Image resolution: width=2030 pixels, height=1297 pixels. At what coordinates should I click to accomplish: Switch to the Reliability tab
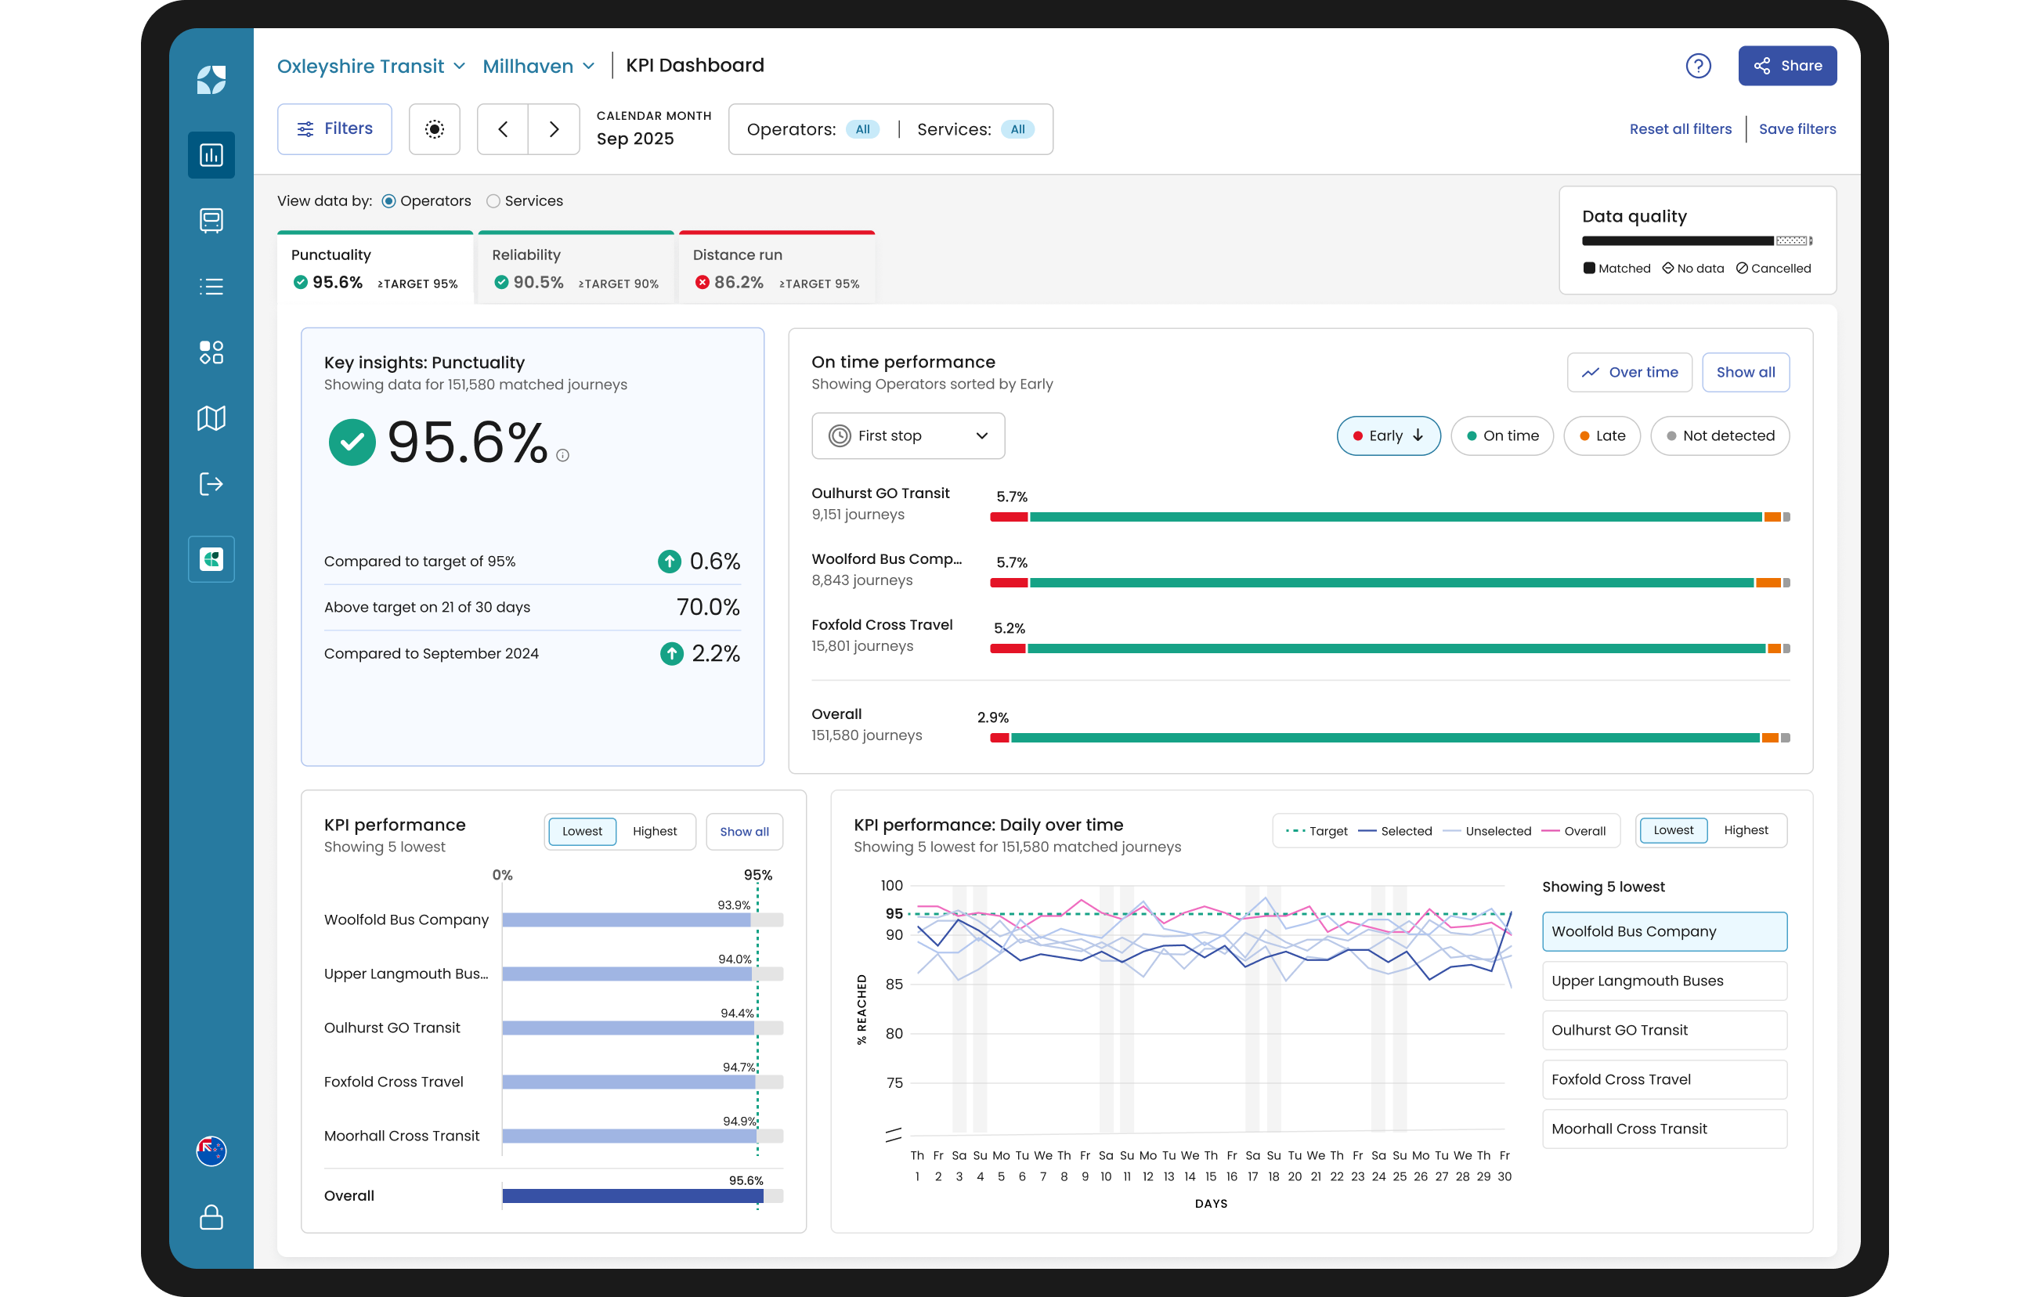[x=576, y=268]
